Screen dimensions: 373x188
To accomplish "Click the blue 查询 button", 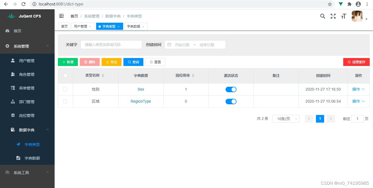I will (x=133, y=62).
